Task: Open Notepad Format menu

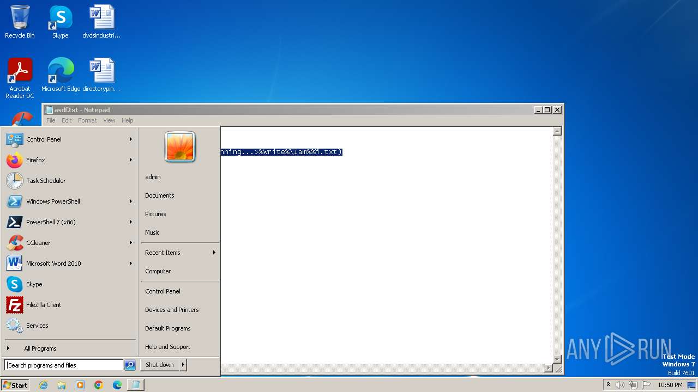Action: (87, 120)
